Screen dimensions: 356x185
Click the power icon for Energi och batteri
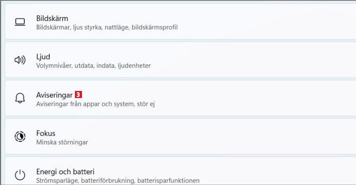pyautogui.click(x=20, y=175)
